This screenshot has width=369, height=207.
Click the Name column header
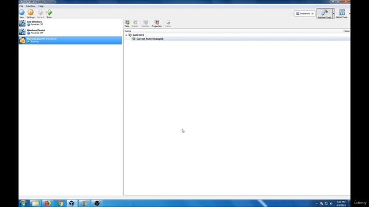pos(128,31)
